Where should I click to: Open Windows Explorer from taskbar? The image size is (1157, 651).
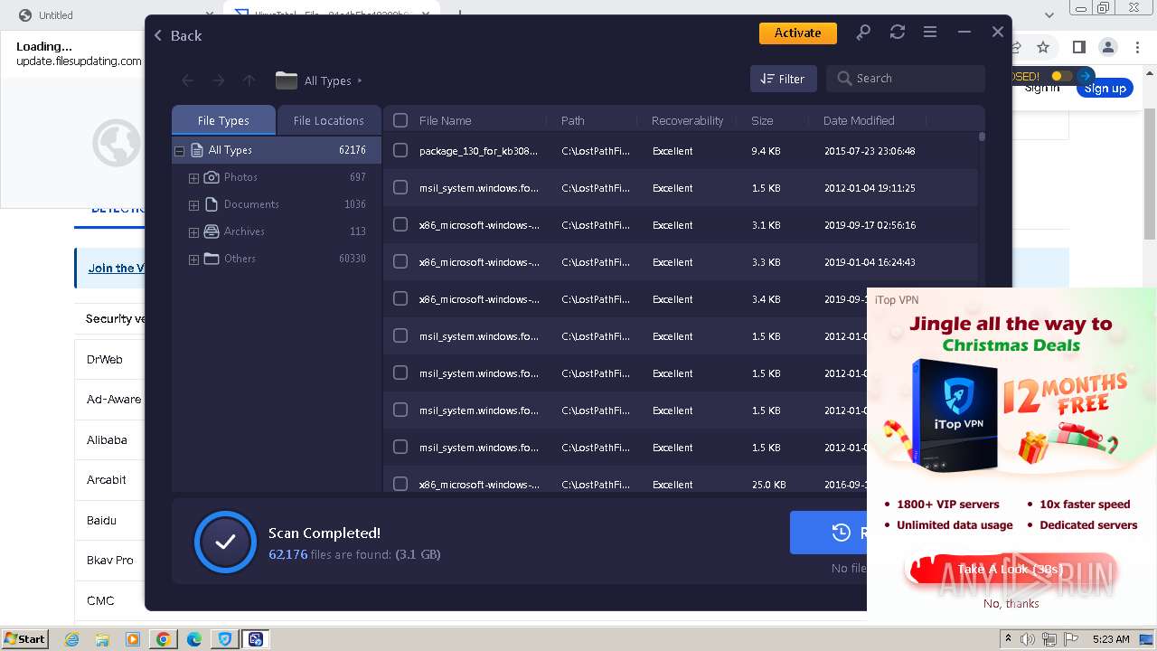coord(102,639)
